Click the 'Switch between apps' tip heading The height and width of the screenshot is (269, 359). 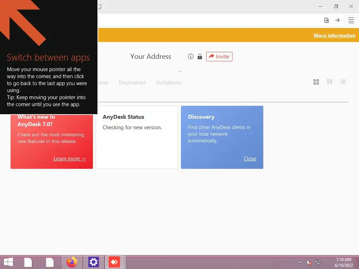click(48, 57)
